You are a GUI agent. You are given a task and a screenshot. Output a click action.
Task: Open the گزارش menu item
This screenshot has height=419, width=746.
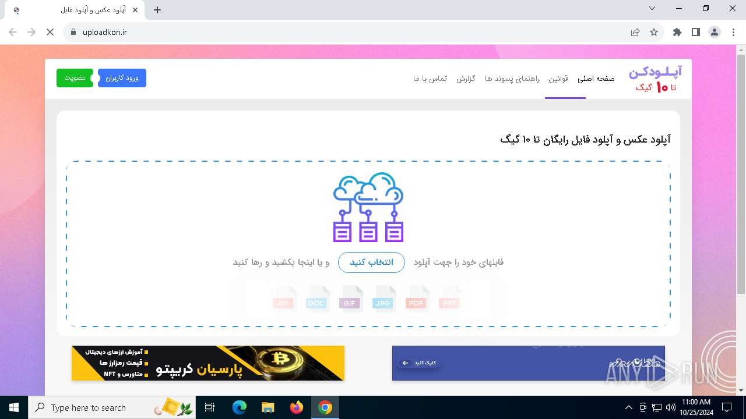466,79
